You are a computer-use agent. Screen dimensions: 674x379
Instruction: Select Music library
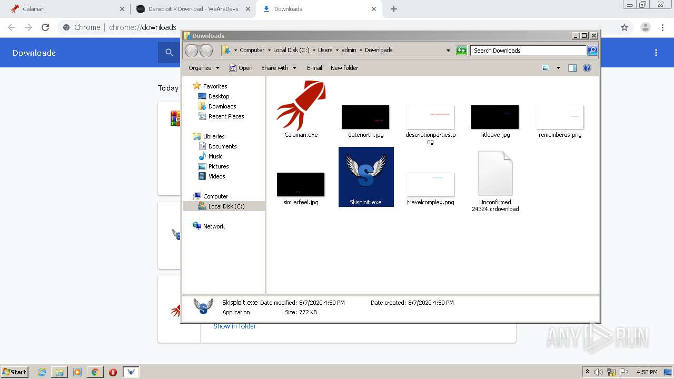click(x=211, y=156)
